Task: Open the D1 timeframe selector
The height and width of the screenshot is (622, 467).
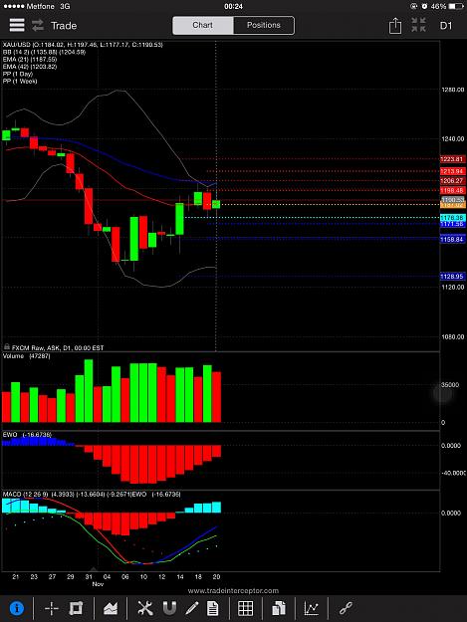Action: point(446,26)
